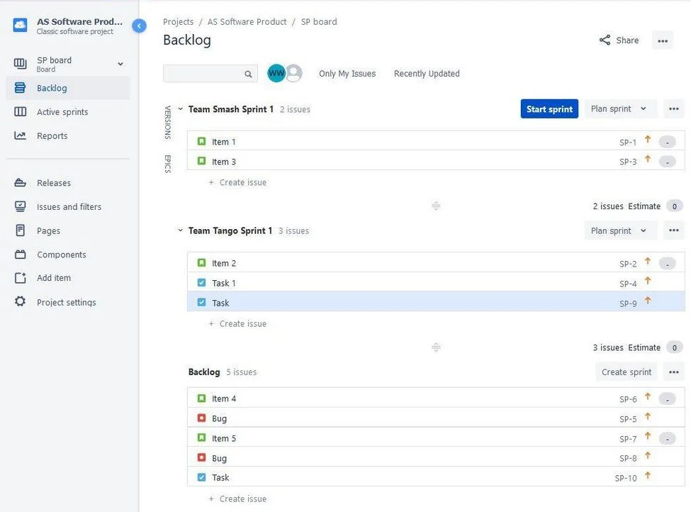Open the board more actions menu beside Share
Image resolution: width=691 pixels, height=512 pixels.
click(663, 41)
